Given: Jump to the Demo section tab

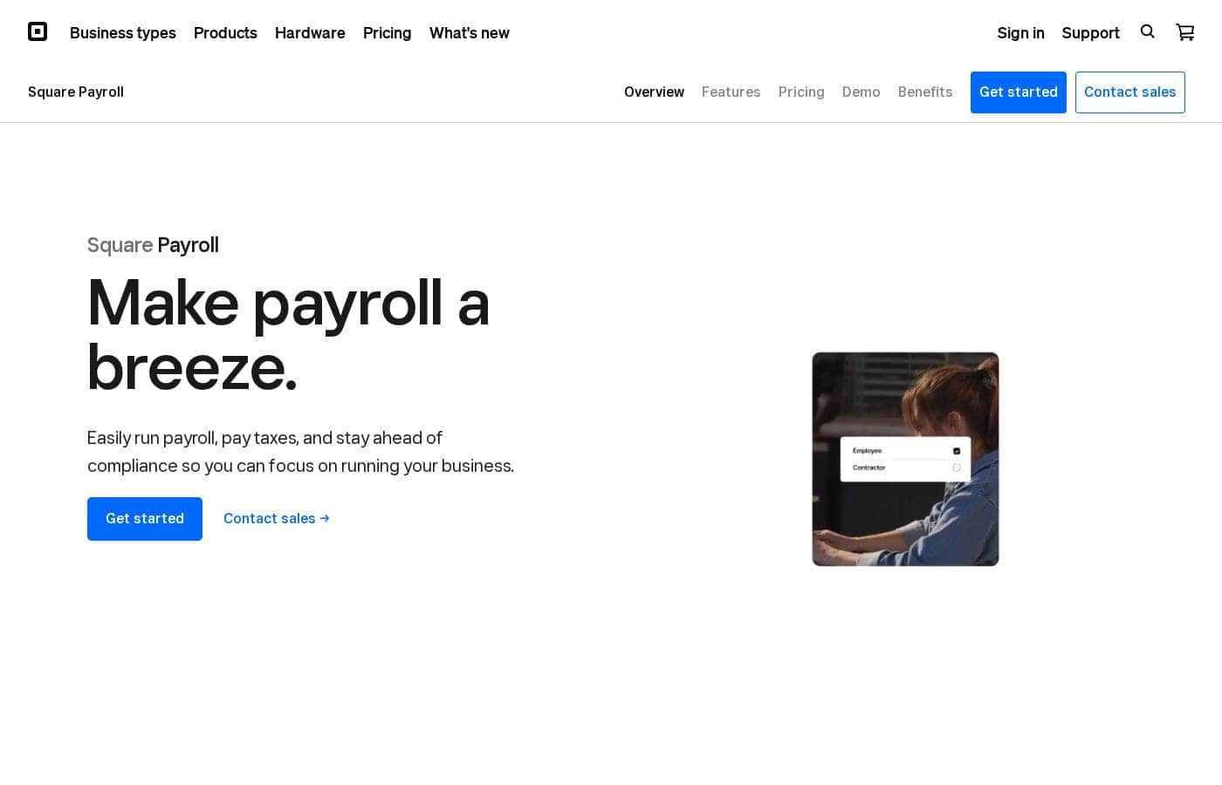Looking at the screenshot, I should 861,92.
